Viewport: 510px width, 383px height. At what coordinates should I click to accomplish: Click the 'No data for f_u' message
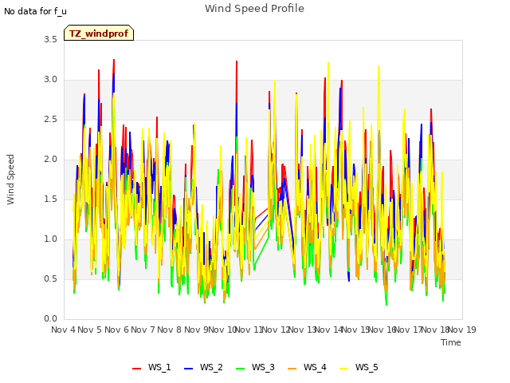(x=35, y=11)
